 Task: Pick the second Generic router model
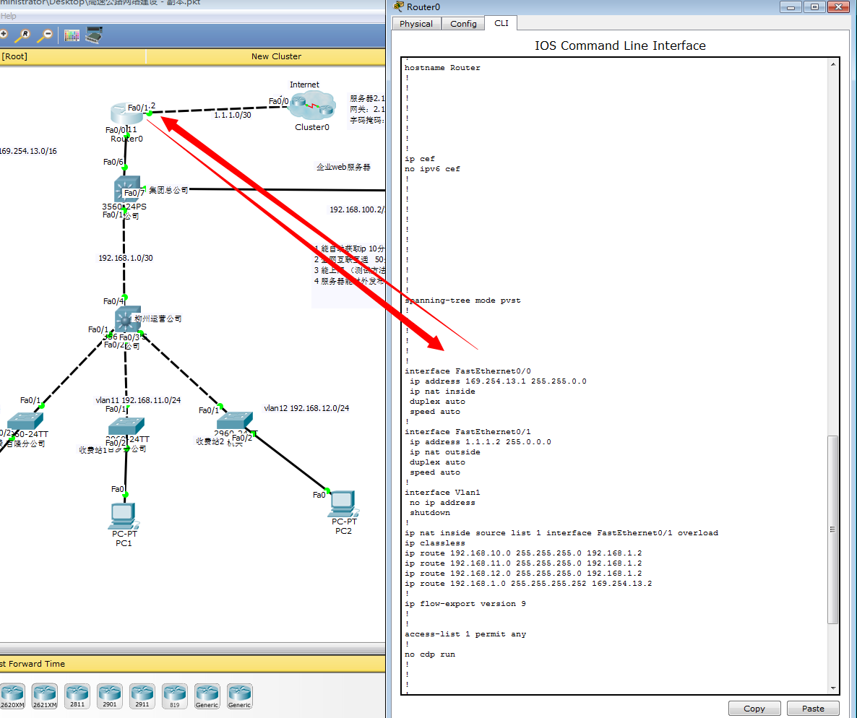tap(240, 696)
